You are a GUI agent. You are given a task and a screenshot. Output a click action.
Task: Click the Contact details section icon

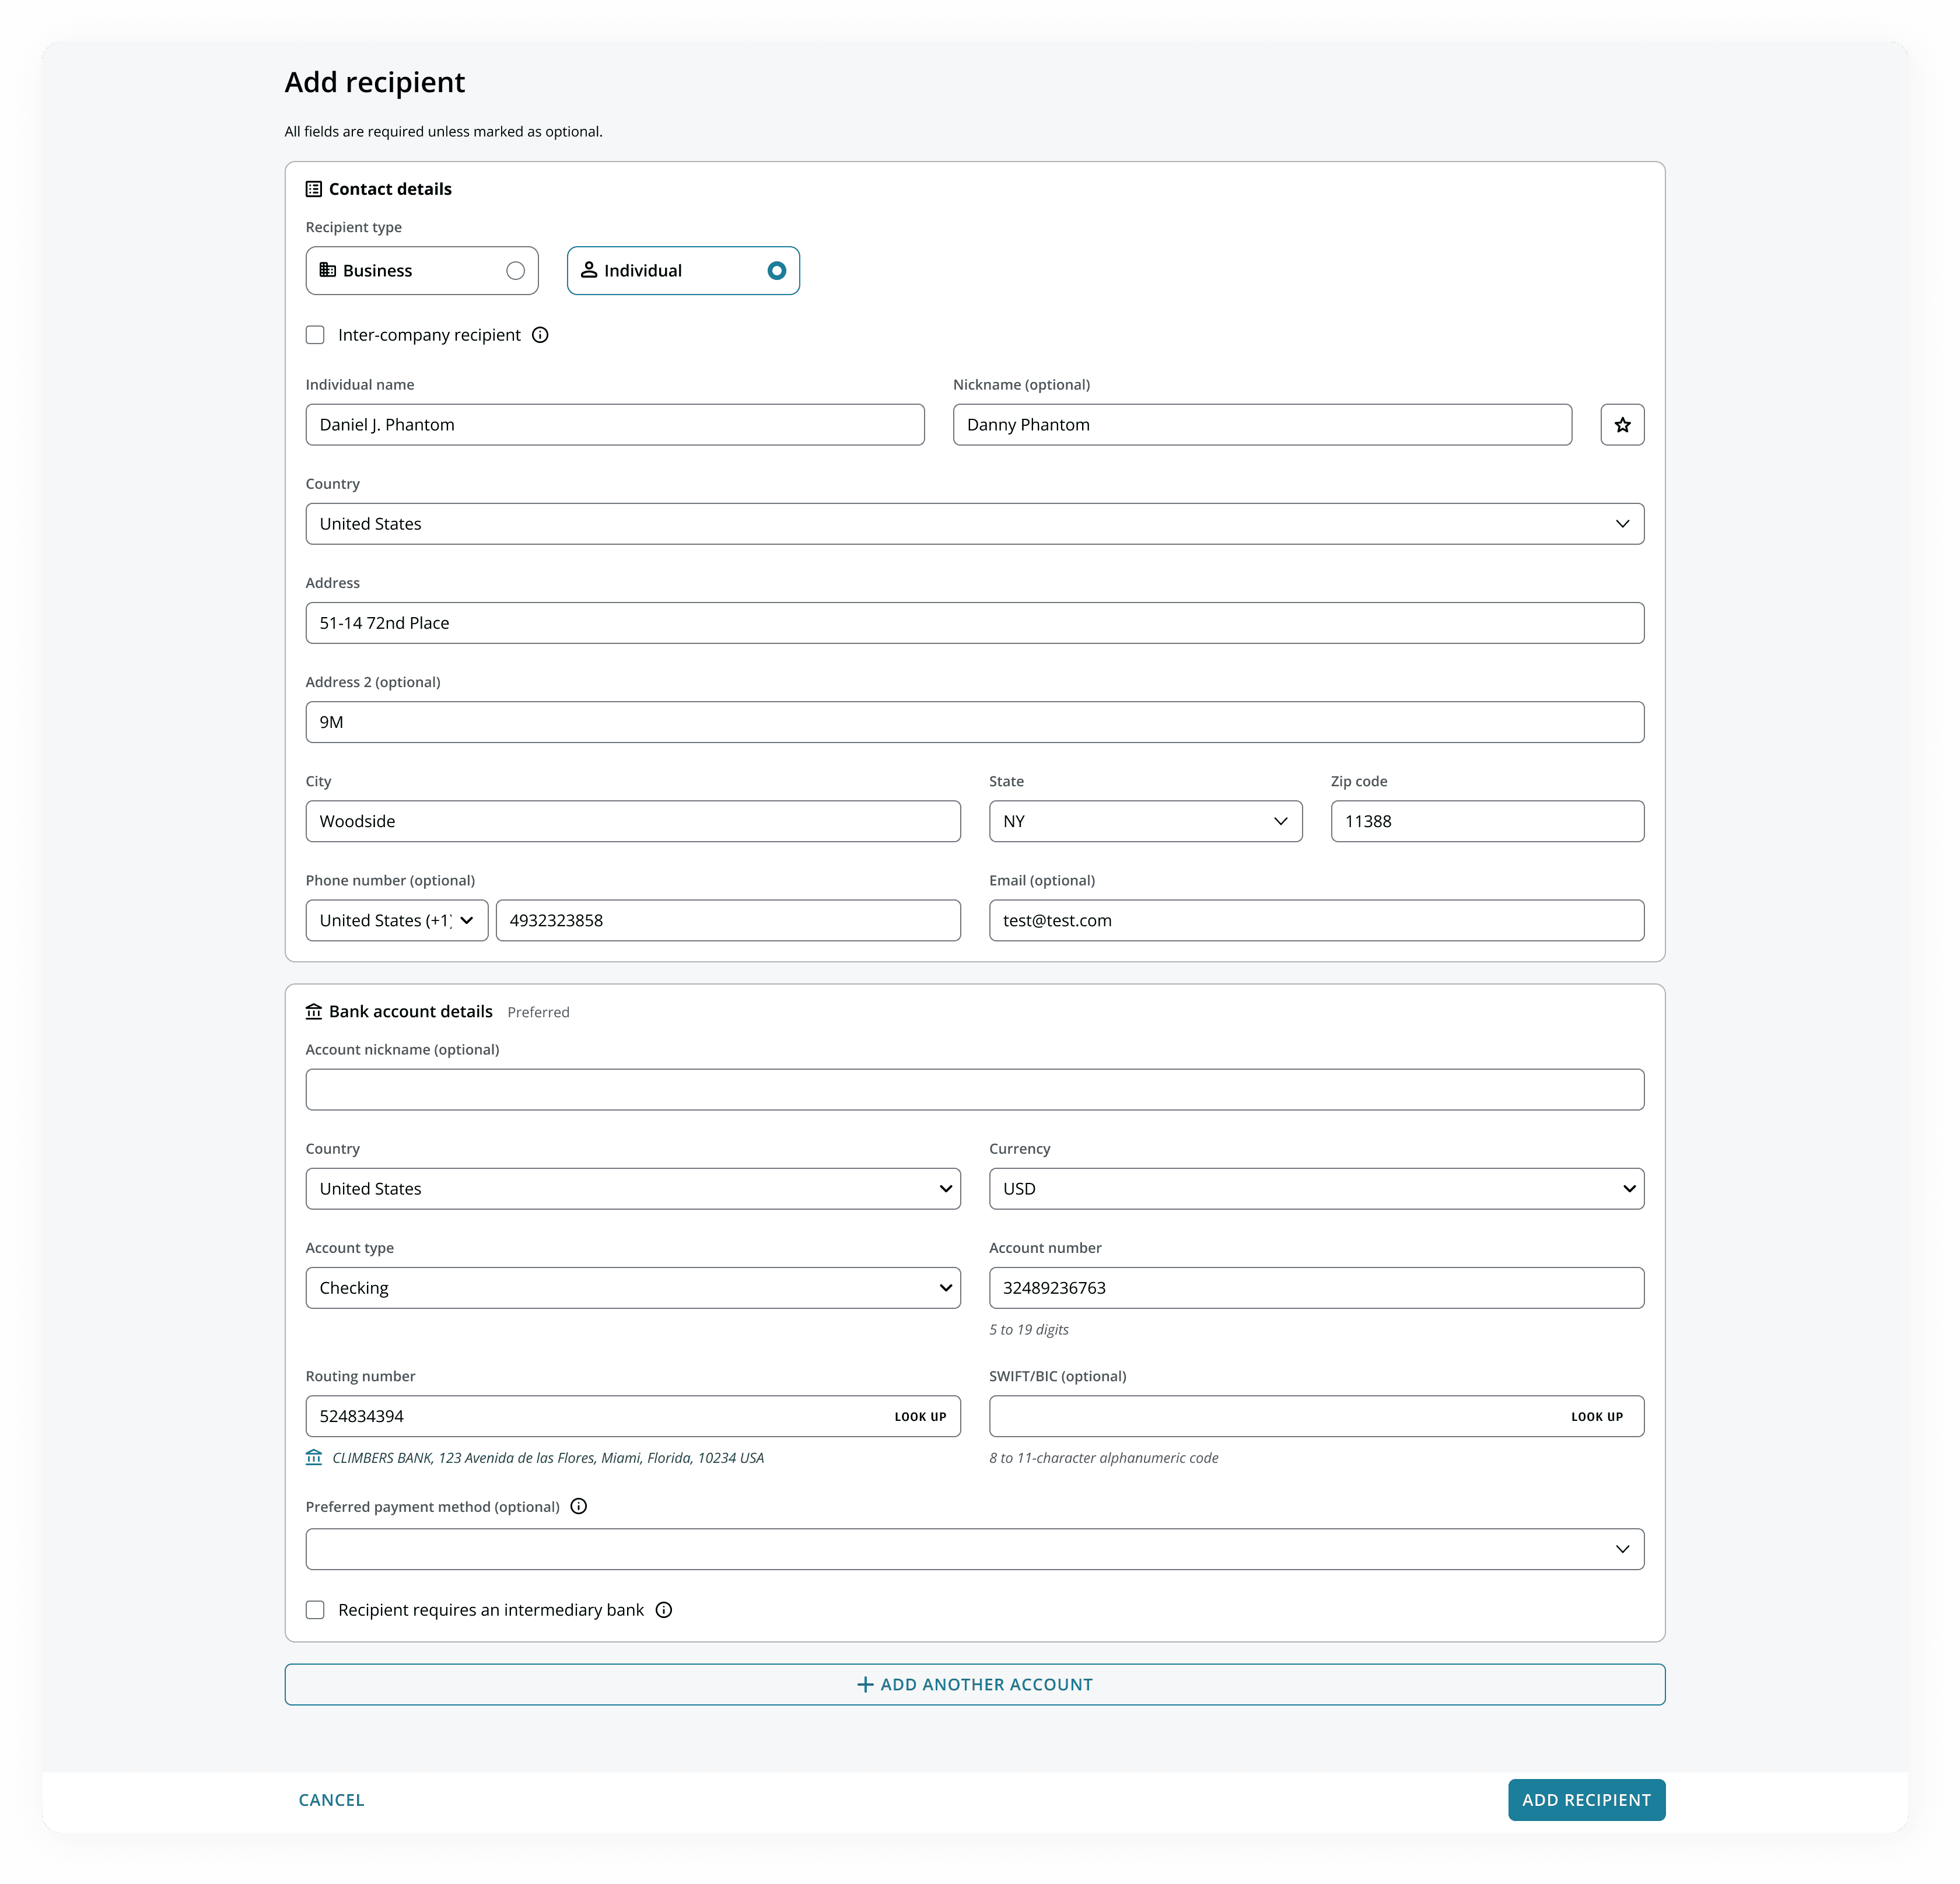pos(314,189)
